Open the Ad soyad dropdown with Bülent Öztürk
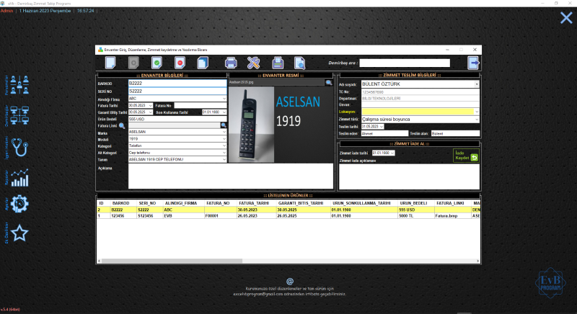Image resolution: width=577 pixels, height=314 pixels. 476,84
